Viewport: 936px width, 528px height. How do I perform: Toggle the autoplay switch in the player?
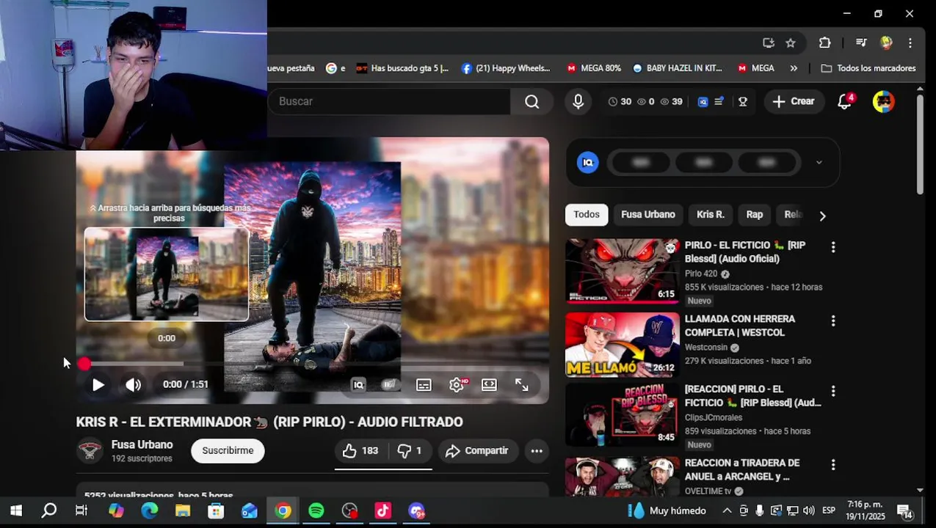[390, 385]
